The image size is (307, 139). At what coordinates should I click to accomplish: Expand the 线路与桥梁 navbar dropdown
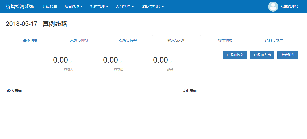click(152, 7)
